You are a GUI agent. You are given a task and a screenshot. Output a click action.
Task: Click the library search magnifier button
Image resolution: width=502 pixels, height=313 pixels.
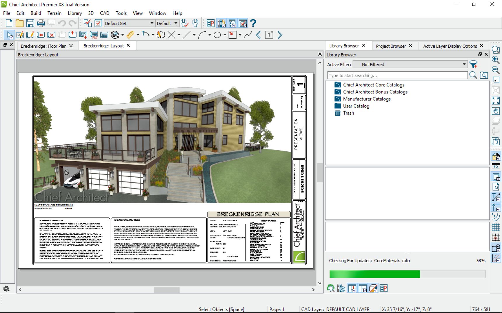point(473,75)
